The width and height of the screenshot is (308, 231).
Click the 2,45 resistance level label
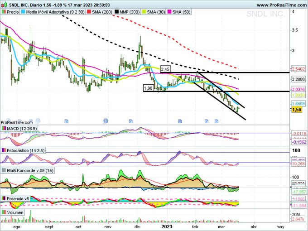coord(165,69)
